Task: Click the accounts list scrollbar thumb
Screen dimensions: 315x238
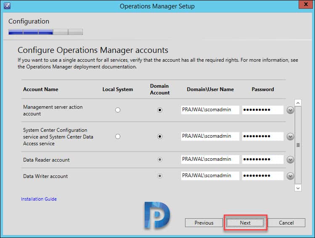Action: pyautogui.click(x=298, y=145)
